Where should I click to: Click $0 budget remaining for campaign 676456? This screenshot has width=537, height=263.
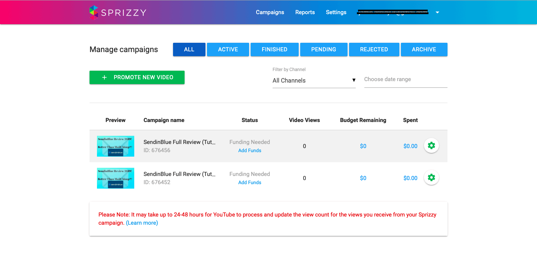coord(363,146)
